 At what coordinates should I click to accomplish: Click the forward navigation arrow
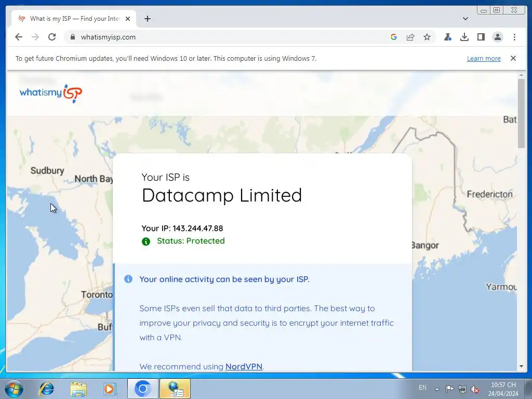pos(35,37)
